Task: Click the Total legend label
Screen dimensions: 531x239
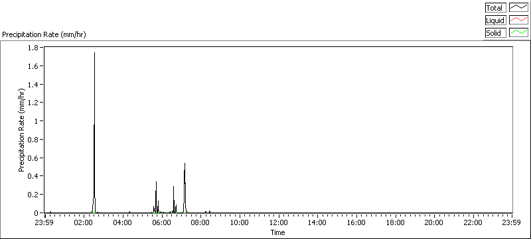Action: tap(495, 8)
